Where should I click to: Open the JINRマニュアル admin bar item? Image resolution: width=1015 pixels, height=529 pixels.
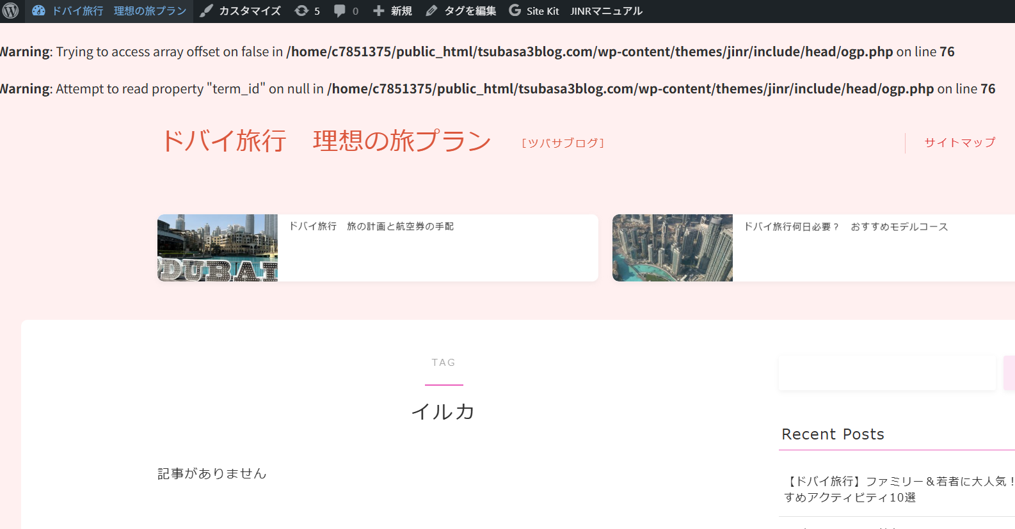(x=606, y=11)
